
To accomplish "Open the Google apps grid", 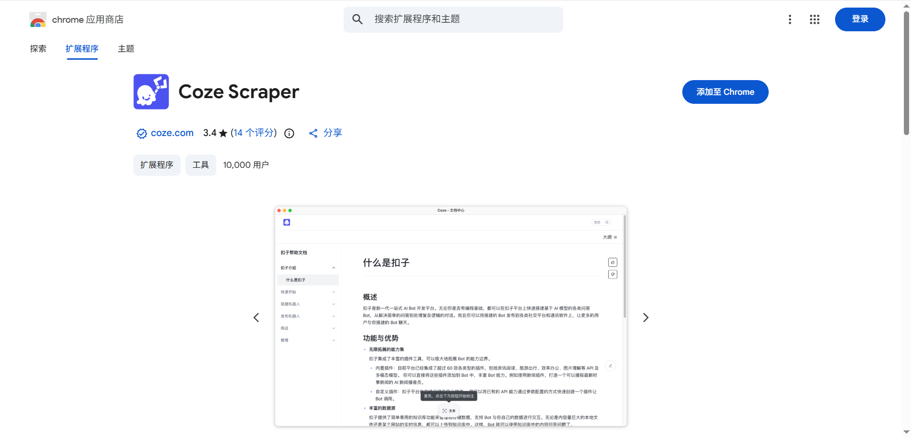I will (x=815, y=19).
